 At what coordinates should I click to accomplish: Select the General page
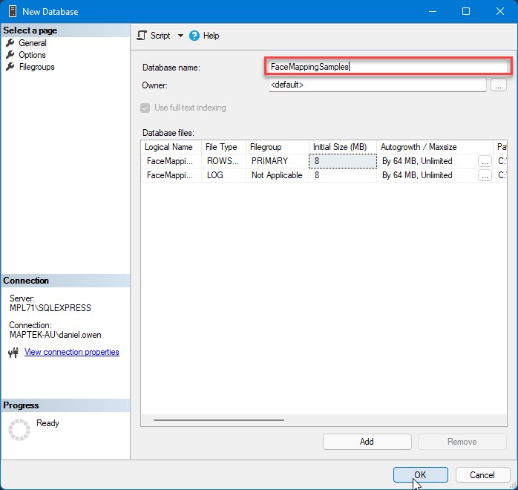tap(32, 43)
